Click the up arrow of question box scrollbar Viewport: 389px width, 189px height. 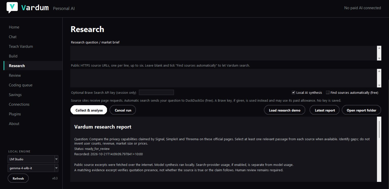point(379,48)
